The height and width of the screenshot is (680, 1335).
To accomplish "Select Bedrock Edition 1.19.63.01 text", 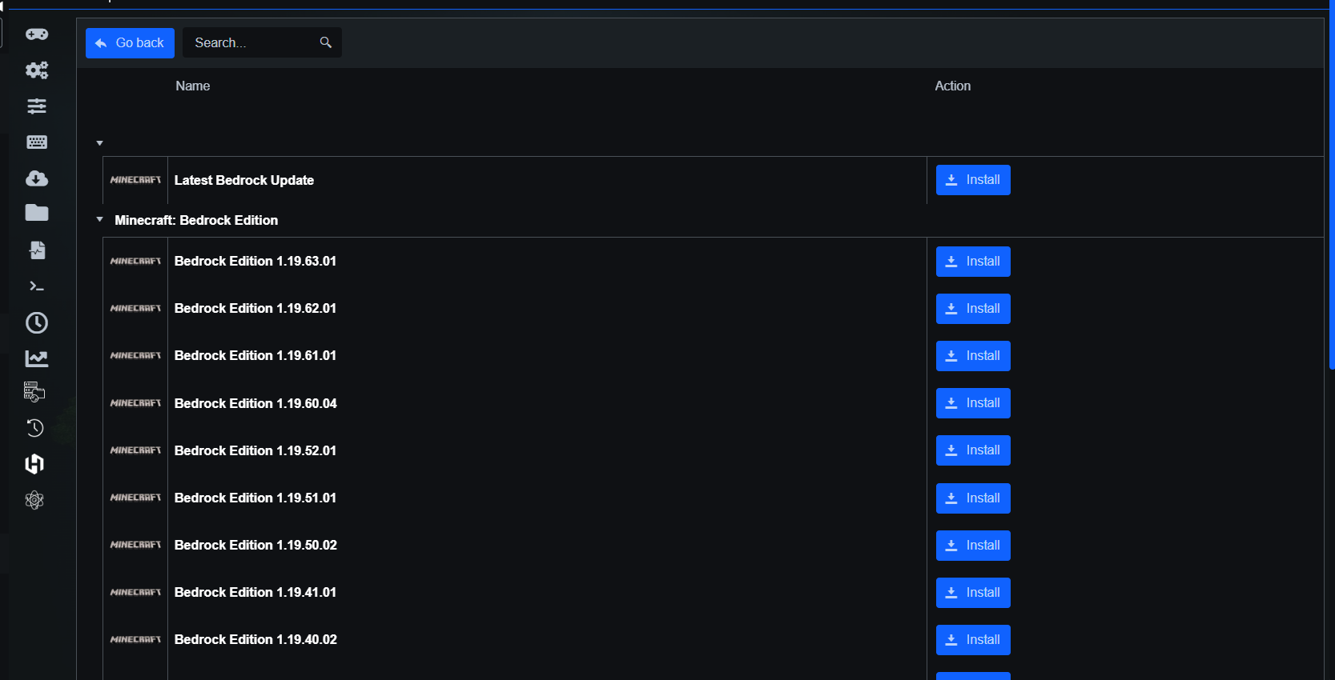I will tap(255, 261).
